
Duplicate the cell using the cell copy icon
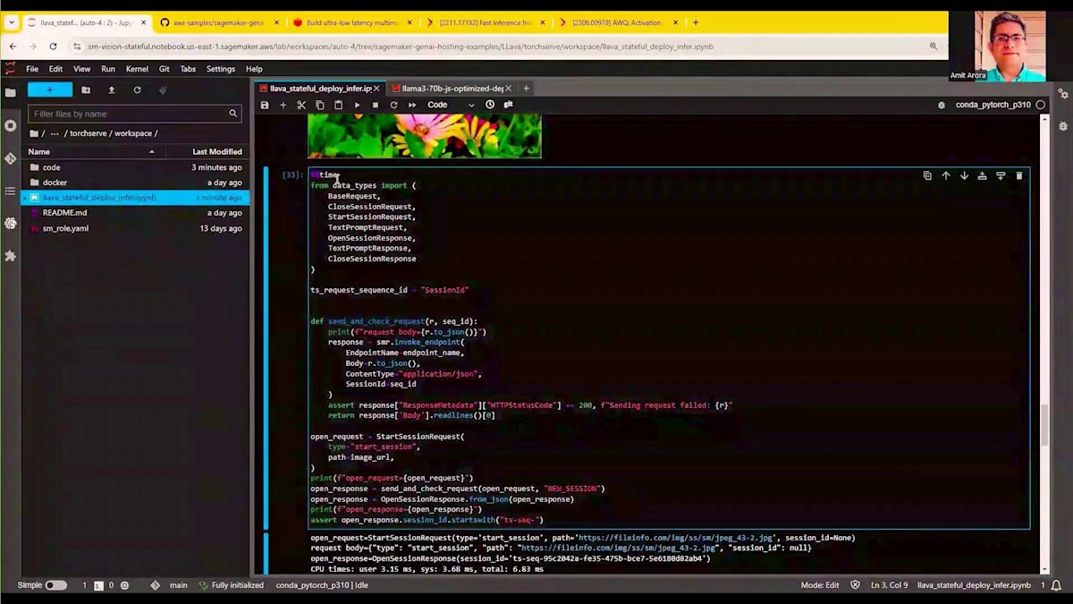click(927, 175)
